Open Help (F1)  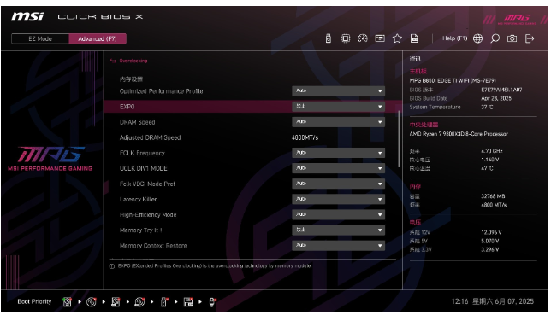pyautogui.click(x=454, y=38)
